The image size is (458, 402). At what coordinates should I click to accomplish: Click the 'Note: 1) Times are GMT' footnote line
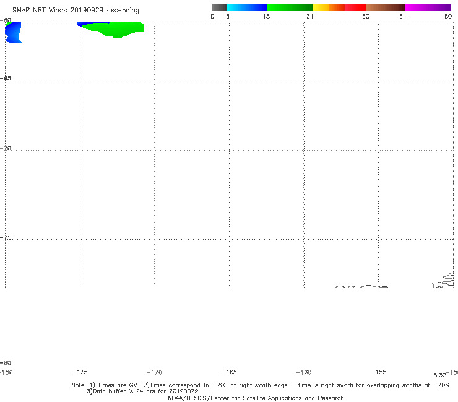[260, 385]
